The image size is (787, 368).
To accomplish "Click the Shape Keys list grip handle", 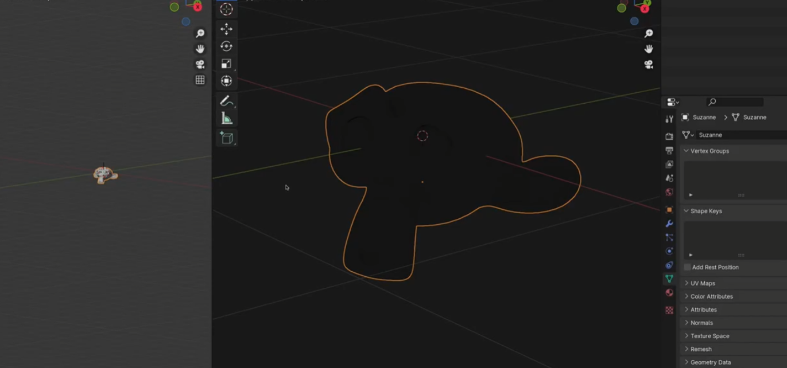I will [741, 255].
